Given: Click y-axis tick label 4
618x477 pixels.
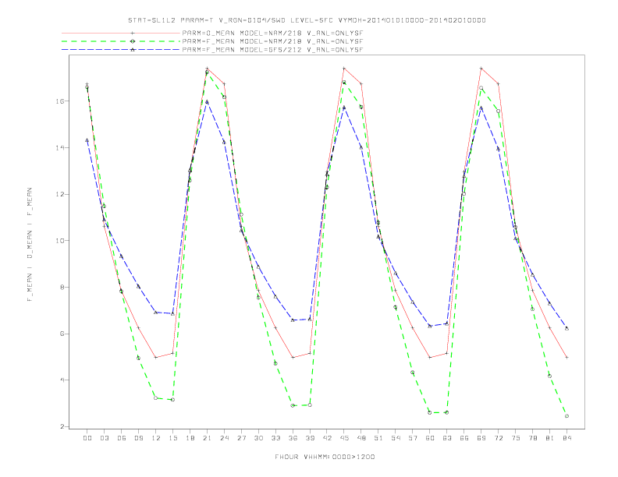Looking at the screenshot, I should click(x=62, y=380).
